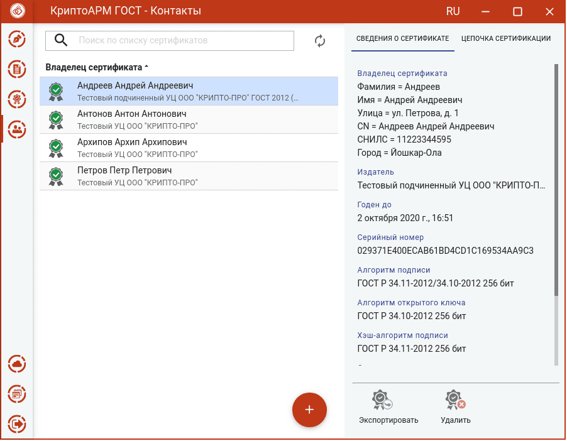Viewport: 567px width, 441px height.
Task: Refresh the certificate list
Action: tap(320, 41)
